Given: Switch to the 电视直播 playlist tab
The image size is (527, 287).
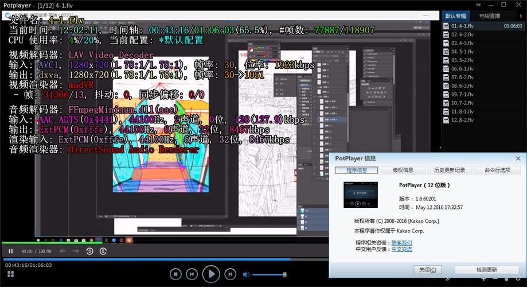Looking at the screenshot, I should click(x=490, y=16).
